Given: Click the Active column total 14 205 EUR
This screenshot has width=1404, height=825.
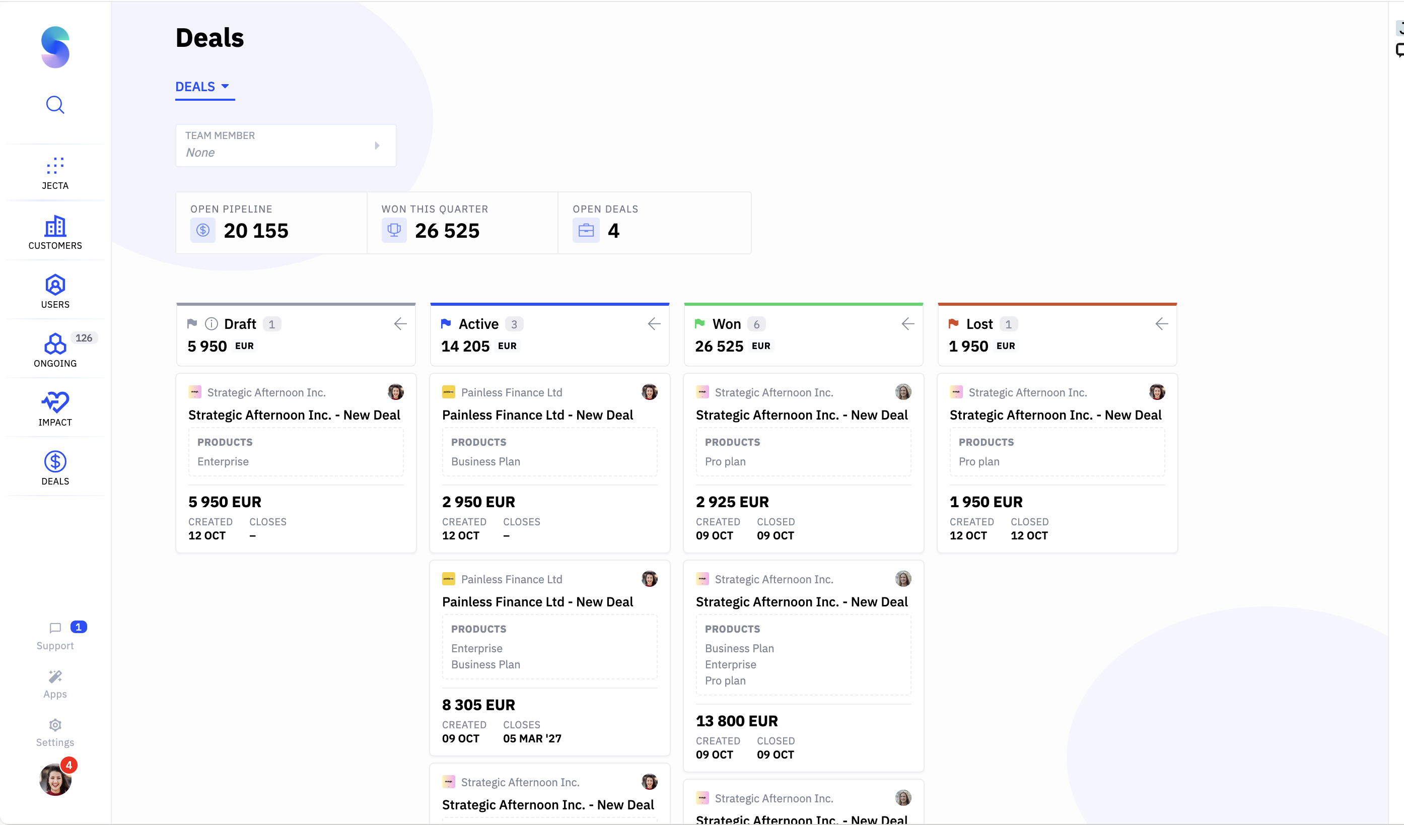Looking at the screenshot, I should [x=479, y=346].
